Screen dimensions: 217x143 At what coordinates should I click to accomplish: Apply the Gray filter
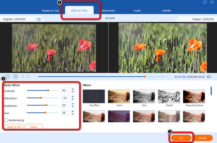pyautogui.click(x=144, y=96)
